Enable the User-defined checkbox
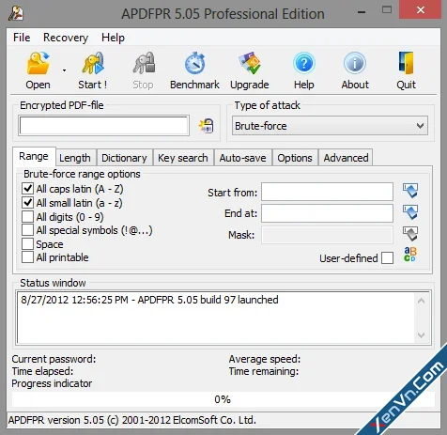The image size is (447, 435). point(387,258)
